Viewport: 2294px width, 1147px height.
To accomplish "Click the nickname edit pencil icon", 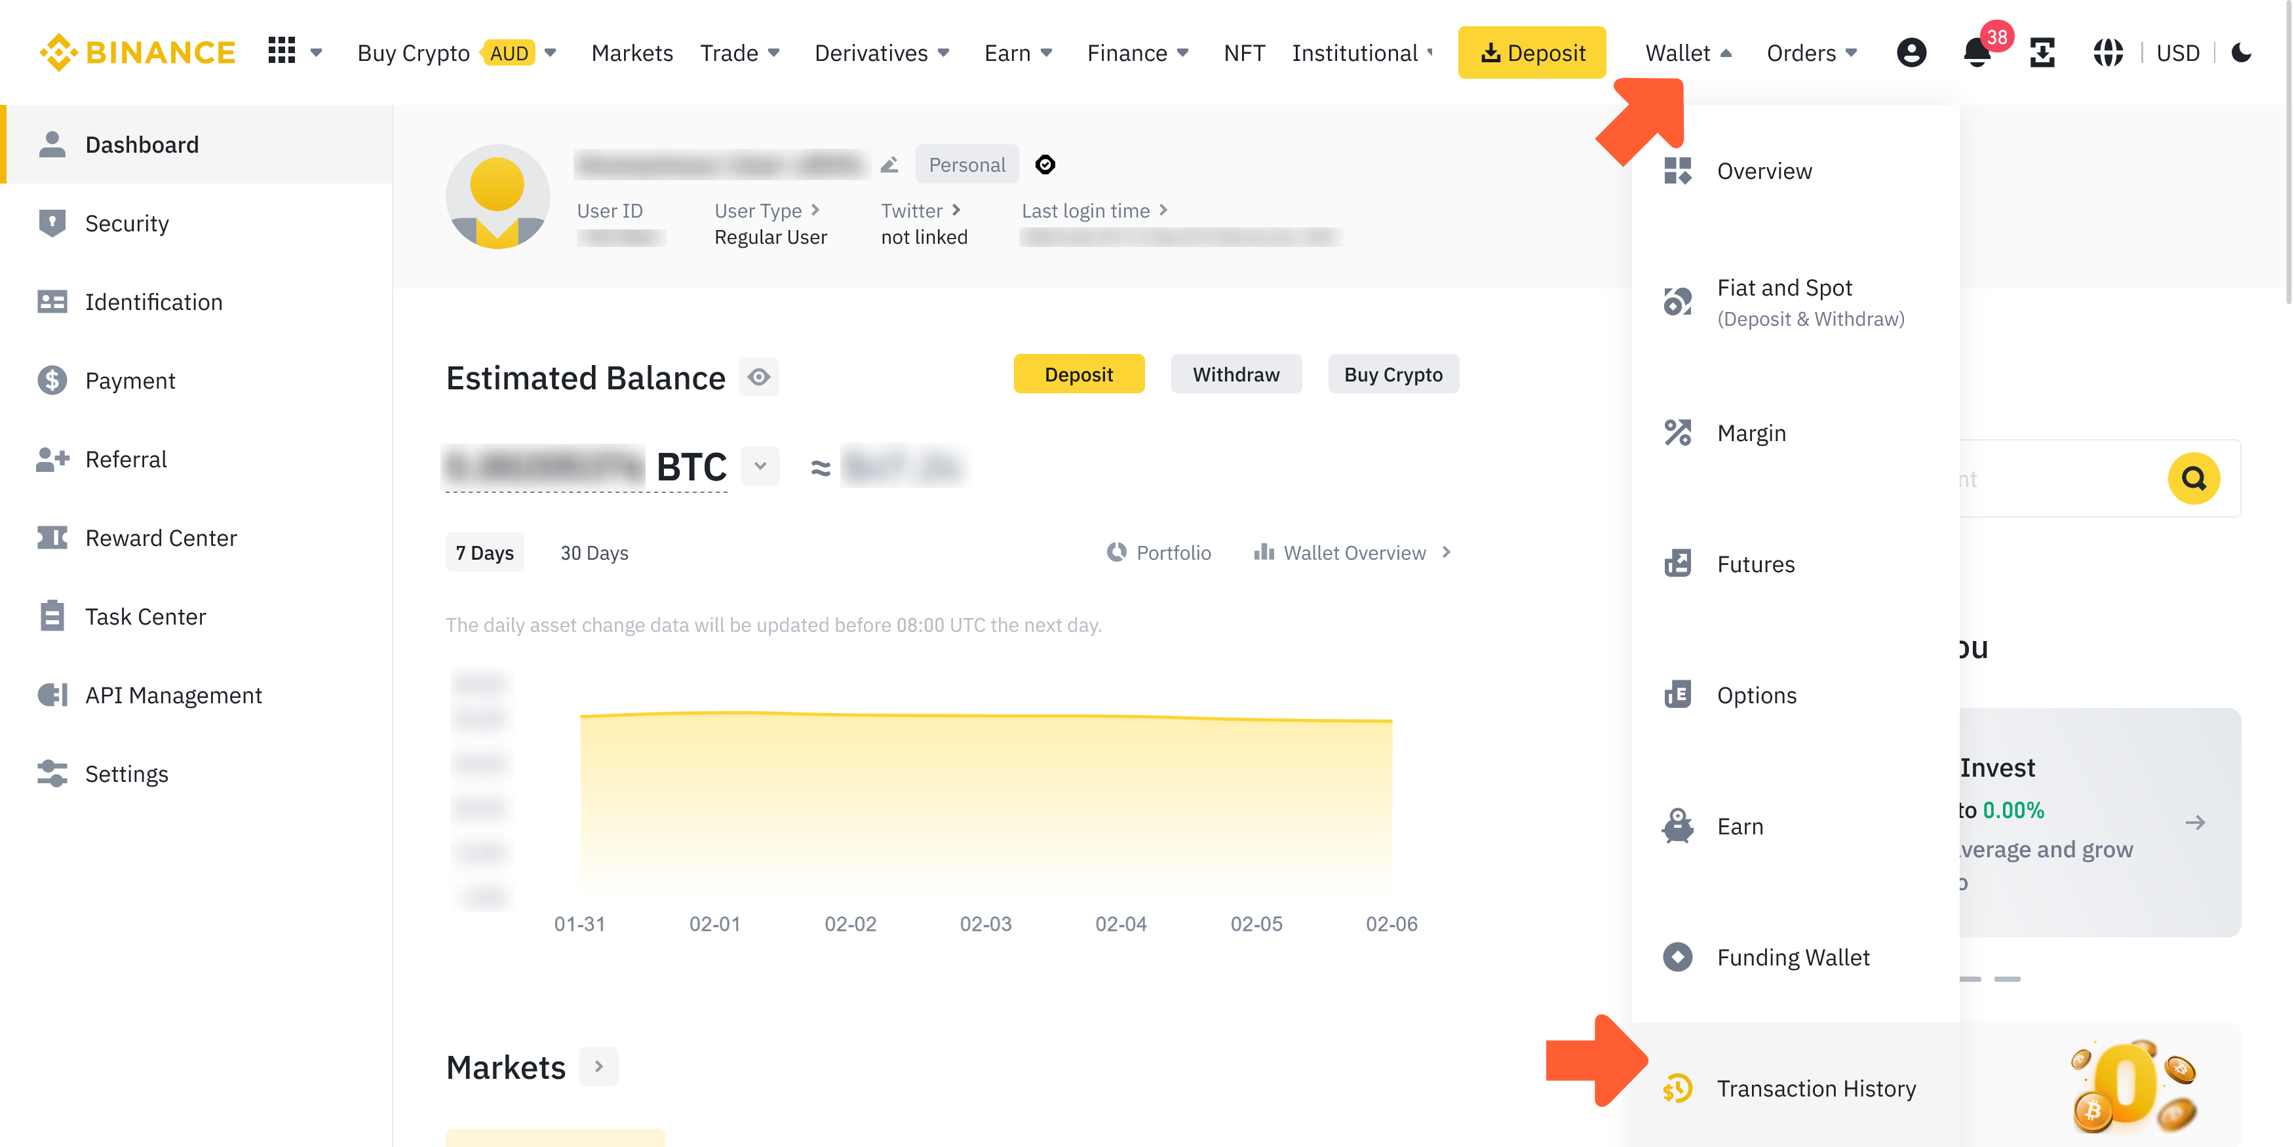I will pos(889,165).
